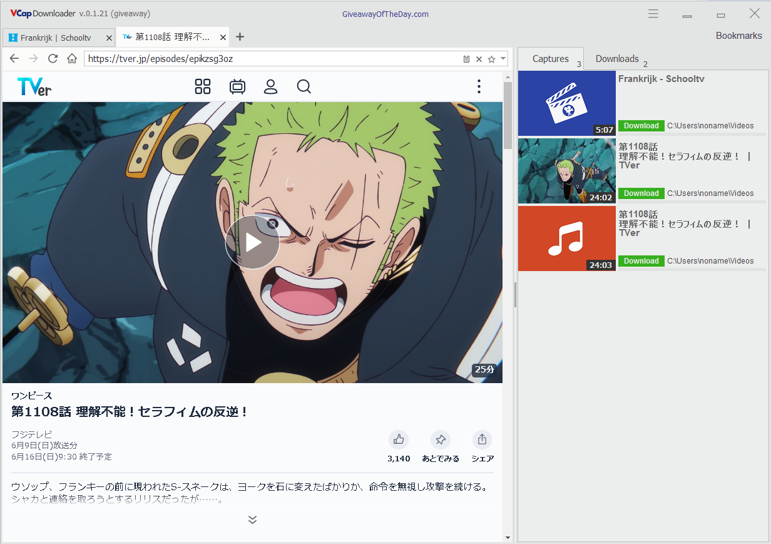The width and height of the screenshot is (771, 544).
Task: Click the 5:07 duration label
Action: pyautogui.click(x=605, y=130)
